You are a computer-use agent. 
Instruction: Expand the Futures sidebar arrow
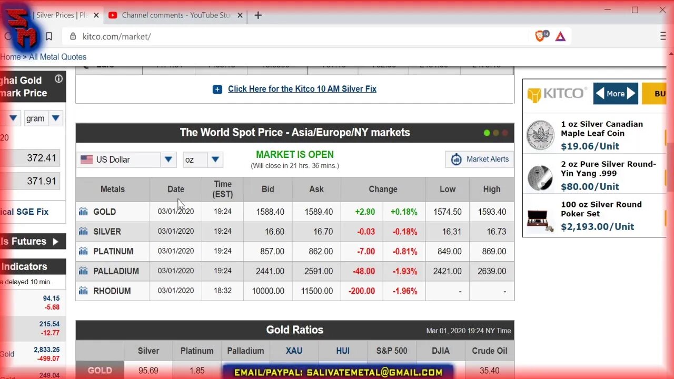click(x=55, y=242)
